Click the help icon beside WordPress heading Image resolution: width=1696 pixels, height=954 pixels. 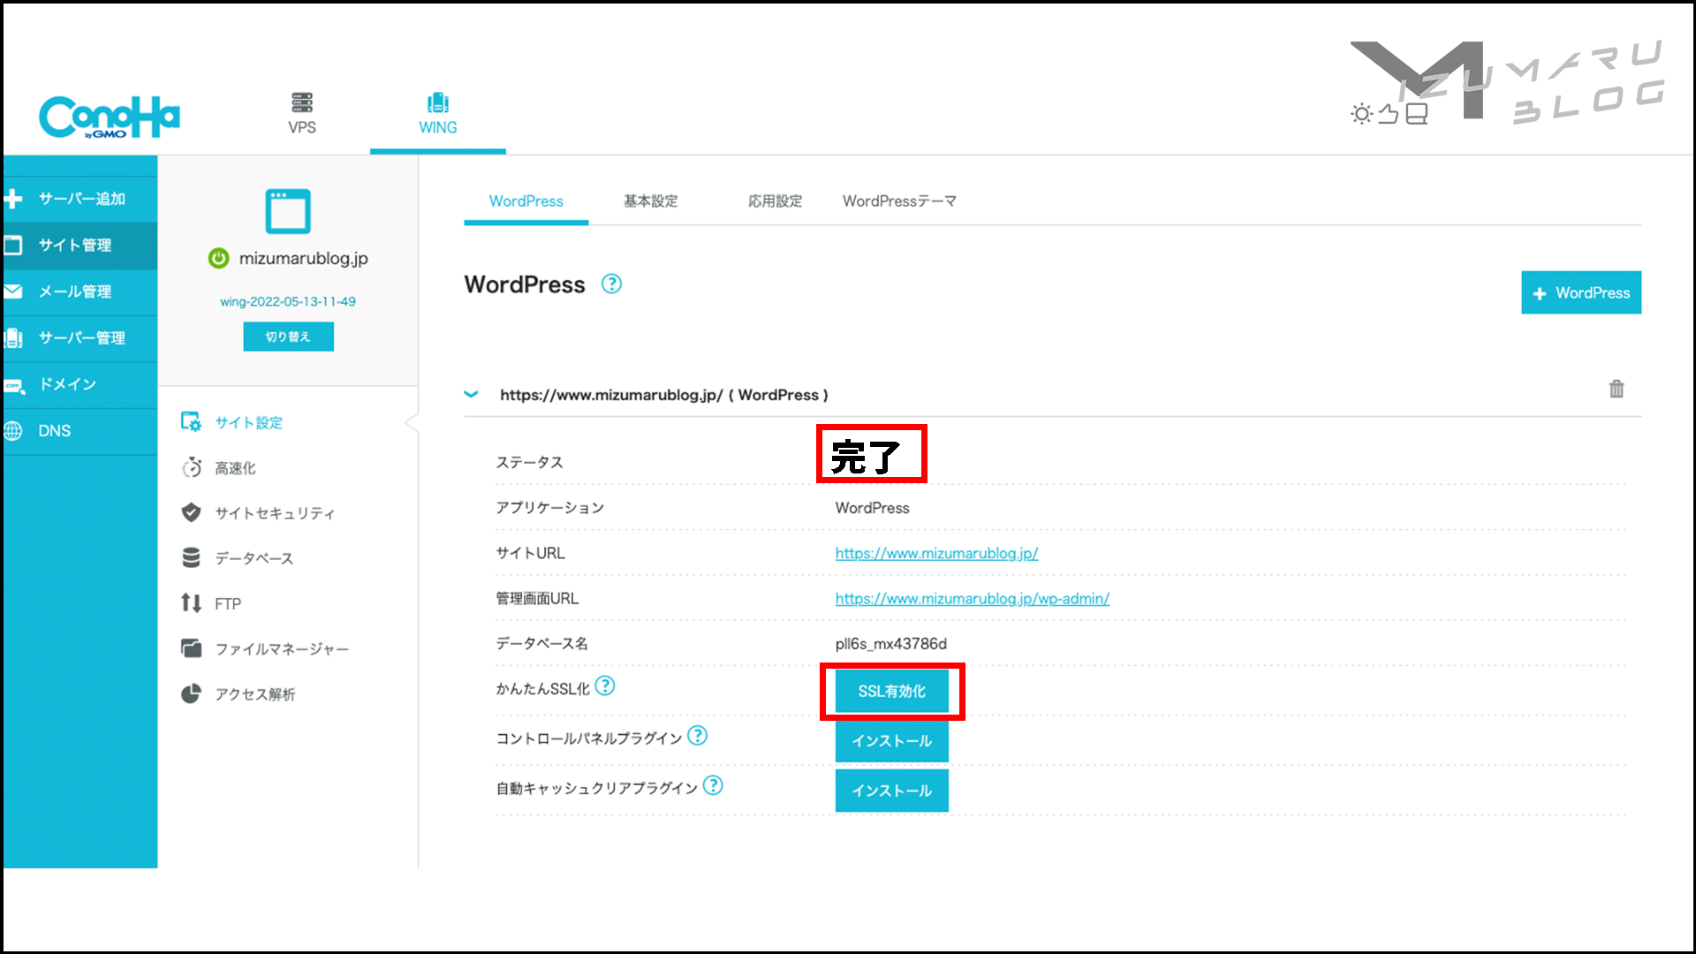[611, 284]
